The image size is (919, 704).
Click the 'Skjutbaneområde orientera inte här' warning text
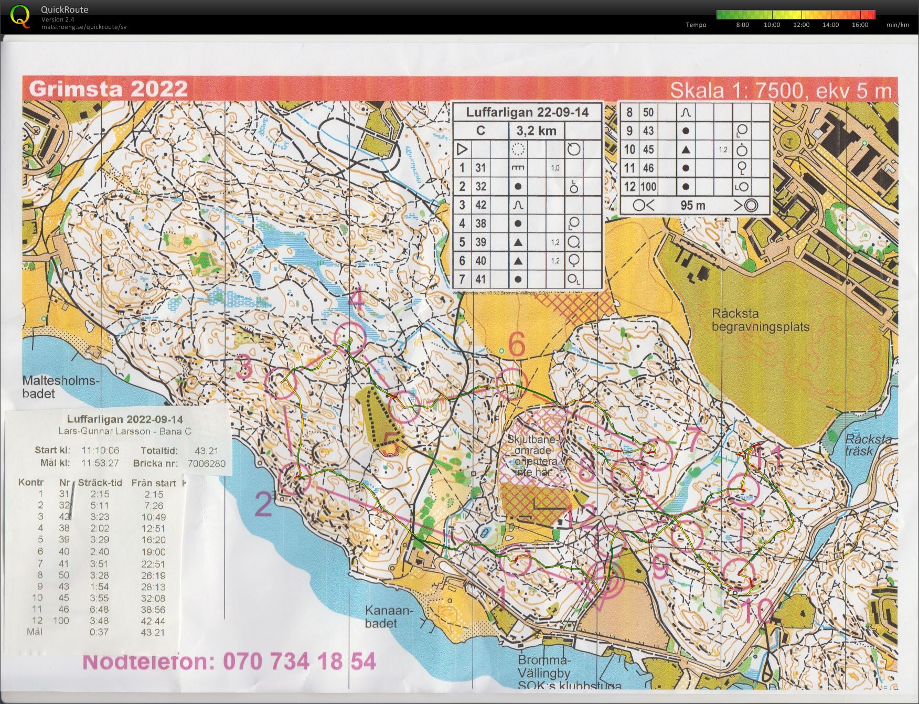[x=534, y=455]
